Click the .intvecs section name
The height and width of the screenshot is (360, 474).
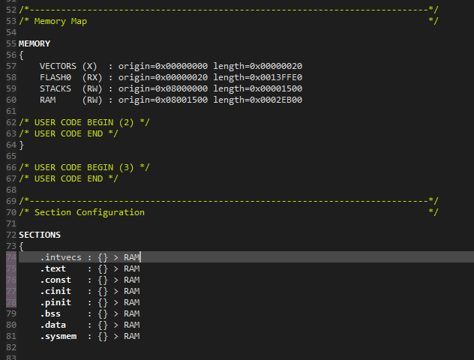[x=61, y=257]
